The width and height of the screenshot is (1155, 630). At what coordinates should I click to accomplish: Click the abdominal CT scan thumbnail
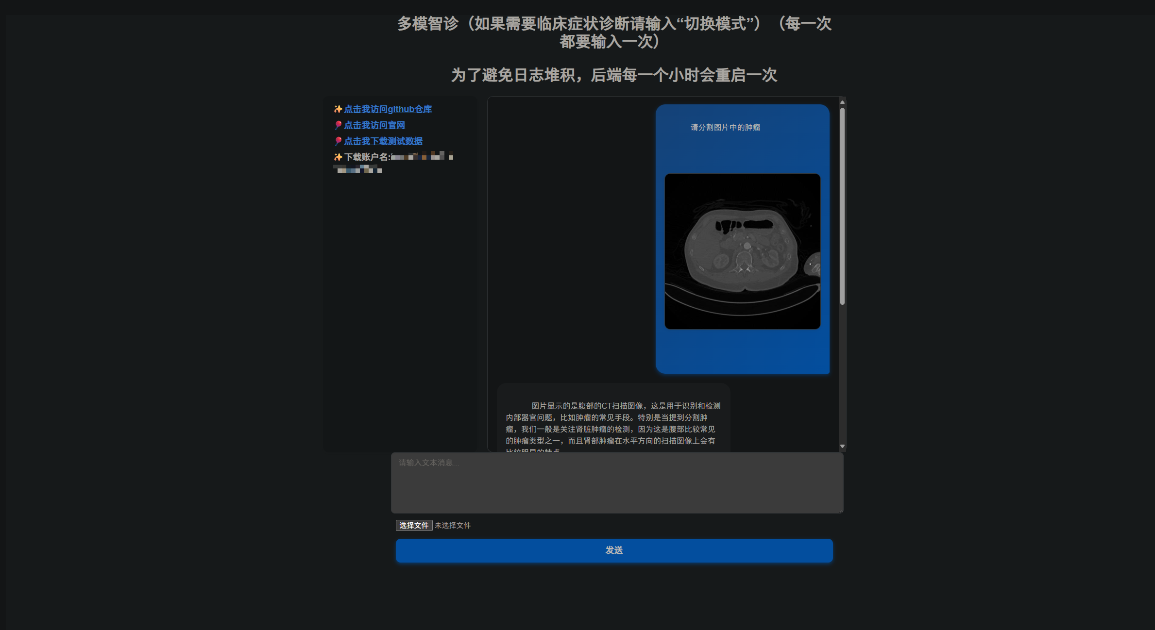(742, 251)
